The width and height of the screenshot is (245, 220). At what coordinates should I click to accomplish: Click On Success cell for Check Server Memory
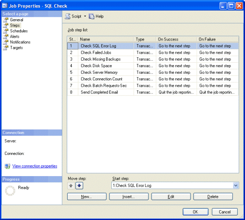point(176,73)
